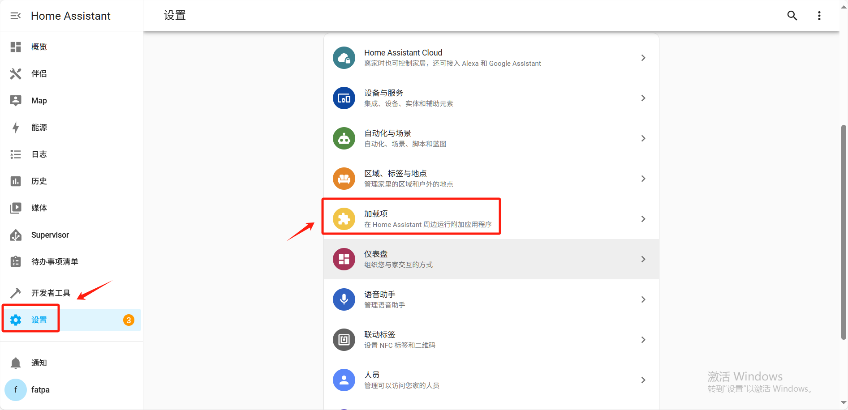Click the 设置 gear icon
The height and width of the screenshot is (410, 848).
point(16,320)
